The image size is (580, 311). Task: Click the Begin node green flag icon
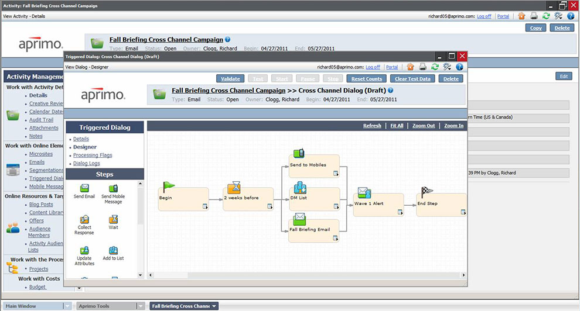169,186
